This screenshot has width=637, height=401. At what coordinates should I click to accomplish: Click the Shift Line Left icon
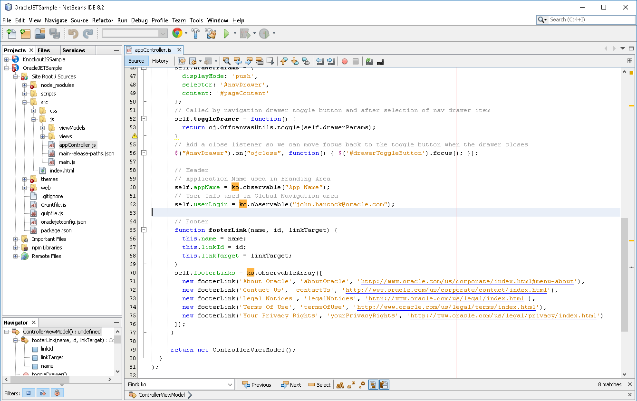320,61
